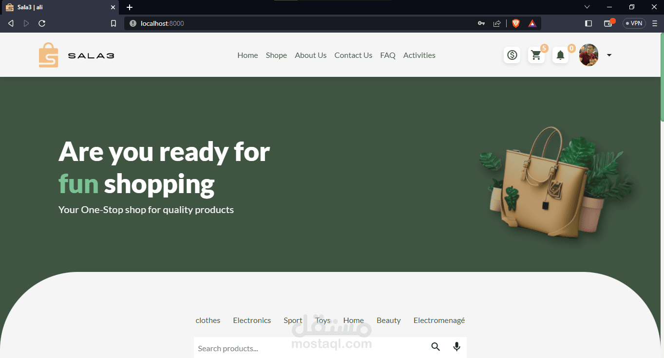Open the Contact Us page
The width and height of the screenshot is (664, 358).
(x=353, y=55)
